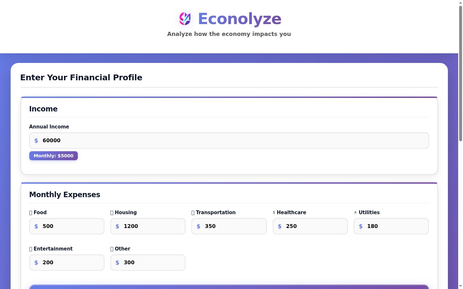This screenshot has width=463, height=289.
Task: Select the Food expense input field
Action: point(67,226)
